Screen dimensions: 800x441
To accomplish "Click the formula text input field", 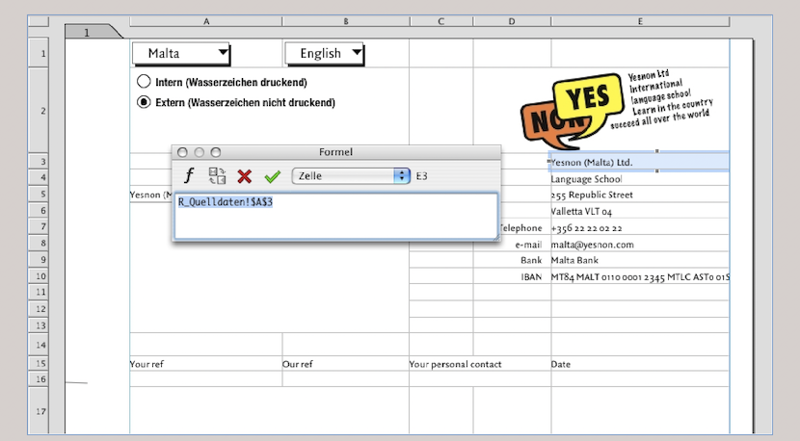I will pos(335,217).
